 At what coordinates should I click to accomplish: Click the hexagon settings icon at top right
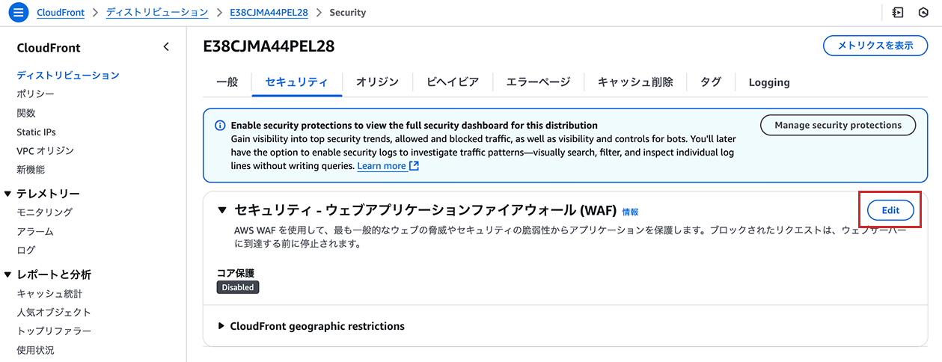point(923,13)
